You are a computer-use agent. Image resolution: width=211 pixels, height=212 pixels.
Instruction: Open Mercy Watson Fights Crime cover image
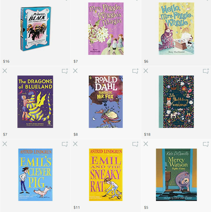click(176, 175)
